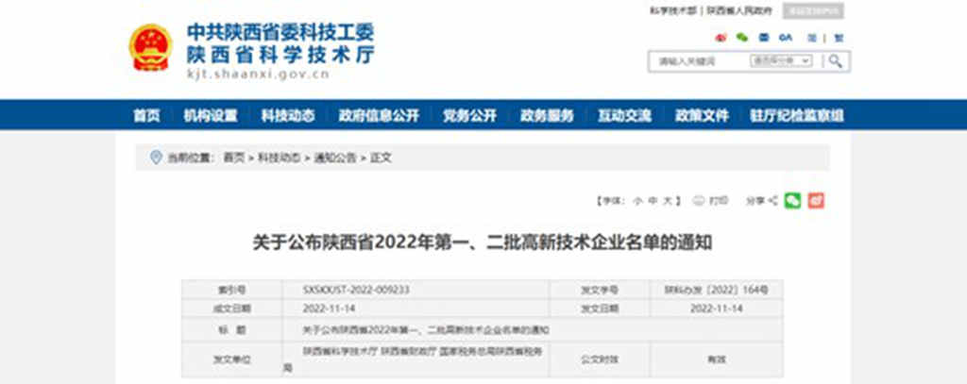
Task: Share article via green WeChat button
Action: (792, 200)
